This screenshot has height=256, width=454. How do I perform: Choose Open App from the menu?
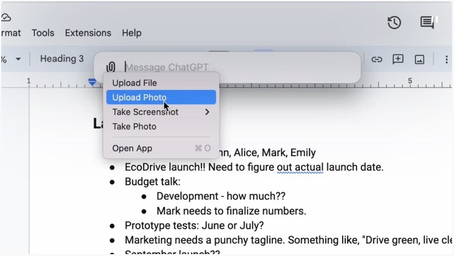[132, 148]
